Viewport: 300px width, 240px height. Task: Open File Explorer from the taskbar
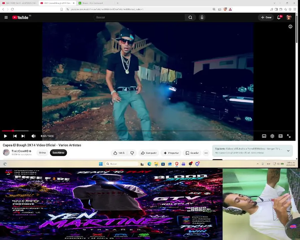(x=156, y=164)
